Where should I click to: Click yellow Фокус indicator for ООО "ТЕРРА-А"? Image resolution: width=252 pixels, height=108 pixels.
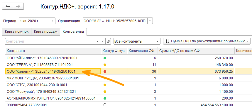pyautogui.click(x=105, y=65)
